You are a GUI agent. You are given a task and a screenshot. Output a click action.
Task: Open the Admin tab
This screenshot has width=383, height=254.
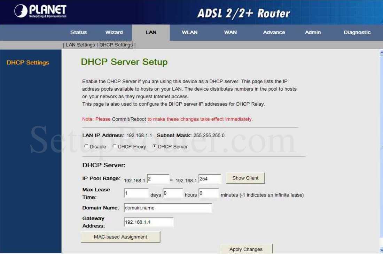pyautogui.click(x=313, y=32)
